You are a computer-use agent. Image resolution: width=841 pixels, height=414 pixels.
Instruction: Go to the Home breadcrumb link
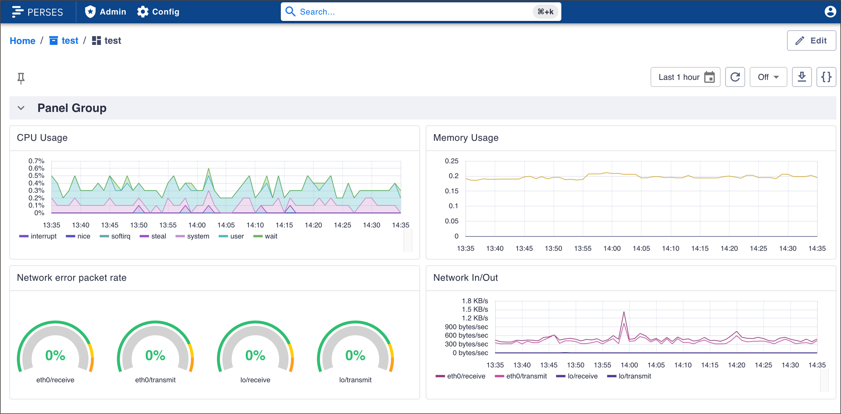click(22, 41)
